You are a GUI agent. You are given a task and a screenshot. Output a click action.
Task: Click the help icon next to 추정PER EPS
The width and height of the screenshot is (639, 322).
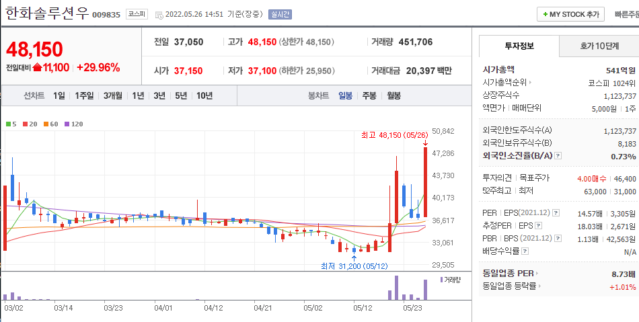539,225
